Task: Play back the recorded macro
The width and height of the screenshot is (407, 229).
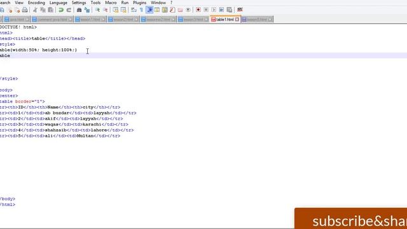Action: pos(214,10)
